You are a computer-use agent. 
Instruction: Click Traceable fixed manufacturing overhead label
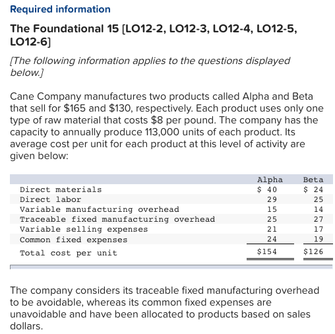tap(117, 219)
